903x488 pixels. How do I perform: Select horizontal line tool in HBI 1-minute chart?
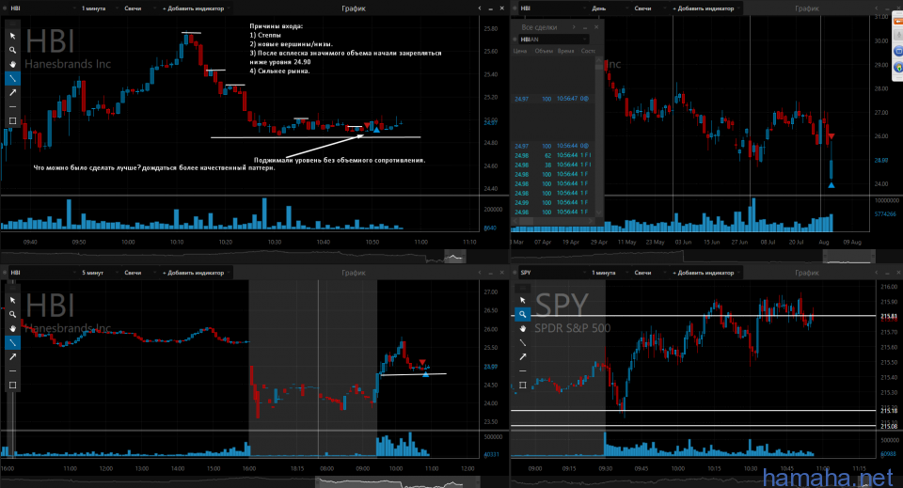[12, 106]
